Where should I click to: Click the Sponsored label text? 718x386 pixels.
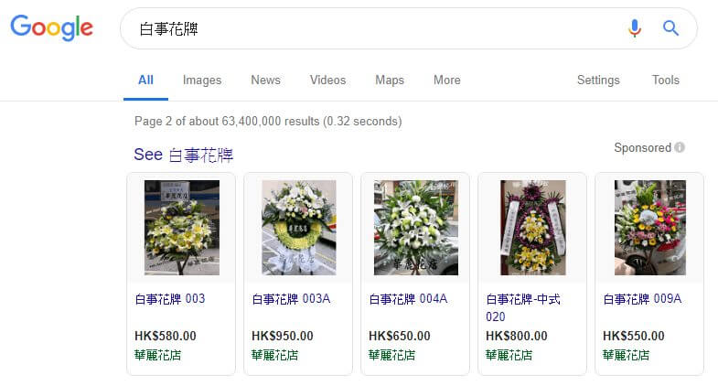point(642,148)
